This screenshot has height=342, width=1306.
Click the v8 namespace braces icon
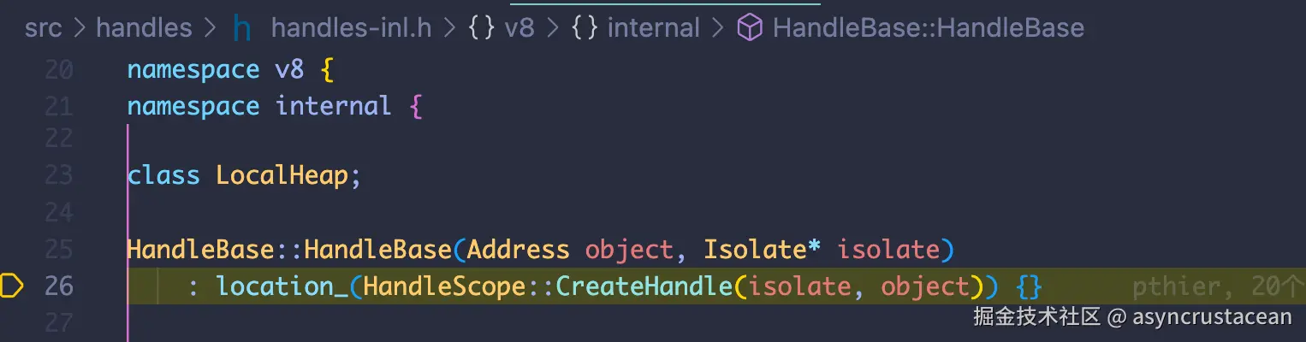click(482, 28)
